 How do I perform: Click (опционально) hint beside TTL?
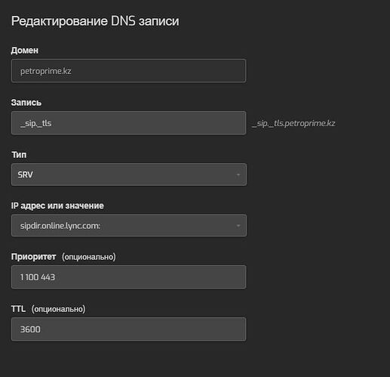click(58, 309)
